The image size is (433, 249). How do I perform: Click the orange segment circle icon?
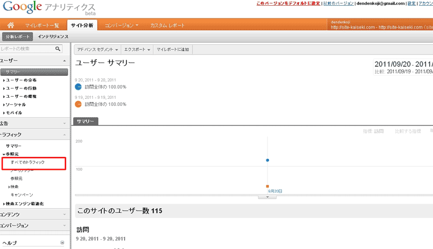point(78,104)
